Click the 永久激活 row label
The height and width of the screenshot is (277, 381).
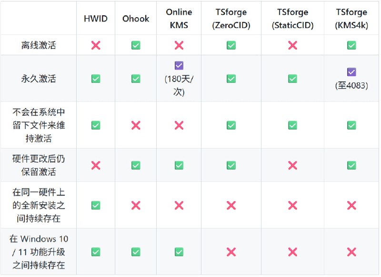39,79
